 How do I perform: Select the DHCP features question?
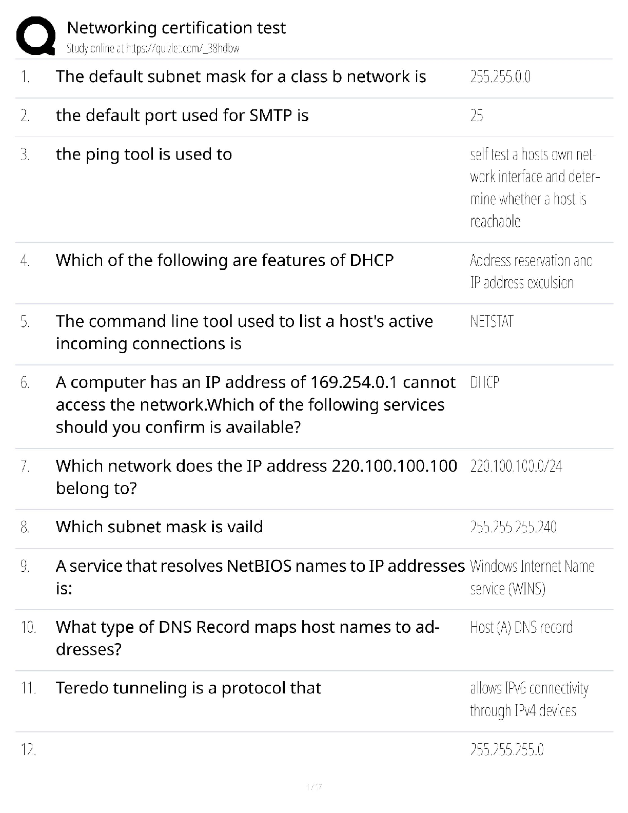(224, 260)
